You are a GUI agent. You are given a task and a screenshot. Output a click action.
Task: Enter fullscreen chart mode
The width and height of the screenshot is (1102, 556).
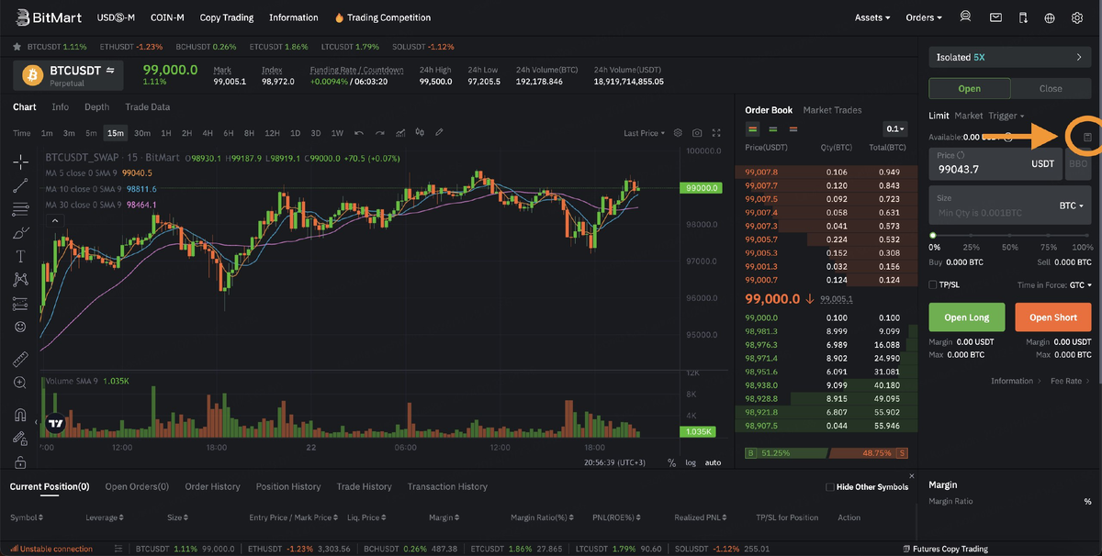[x=716, y=133]
